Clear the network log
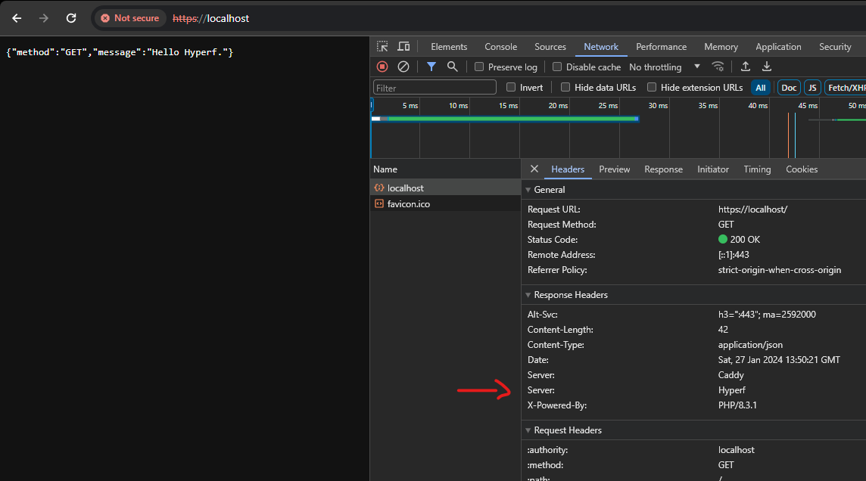The image size is (866, 481). [x=403, y=67]
